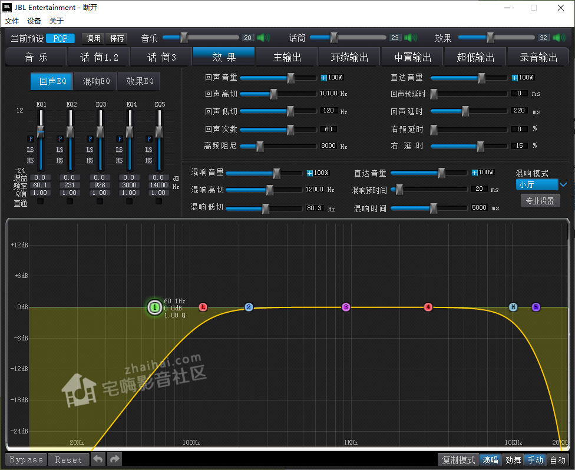
Task: Select EQ node 5 on the graph
Action: pos(536,307)
